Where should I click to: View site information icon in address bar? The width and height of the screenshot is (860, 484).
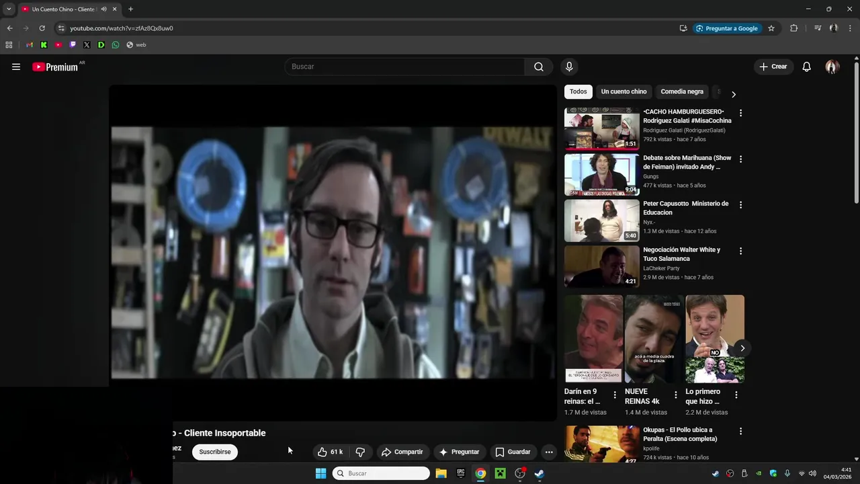coord(61,28)
